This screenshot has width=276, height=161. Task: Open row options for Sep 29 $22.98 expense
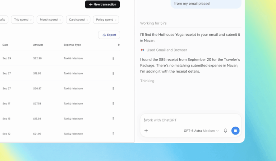(113, 58)
